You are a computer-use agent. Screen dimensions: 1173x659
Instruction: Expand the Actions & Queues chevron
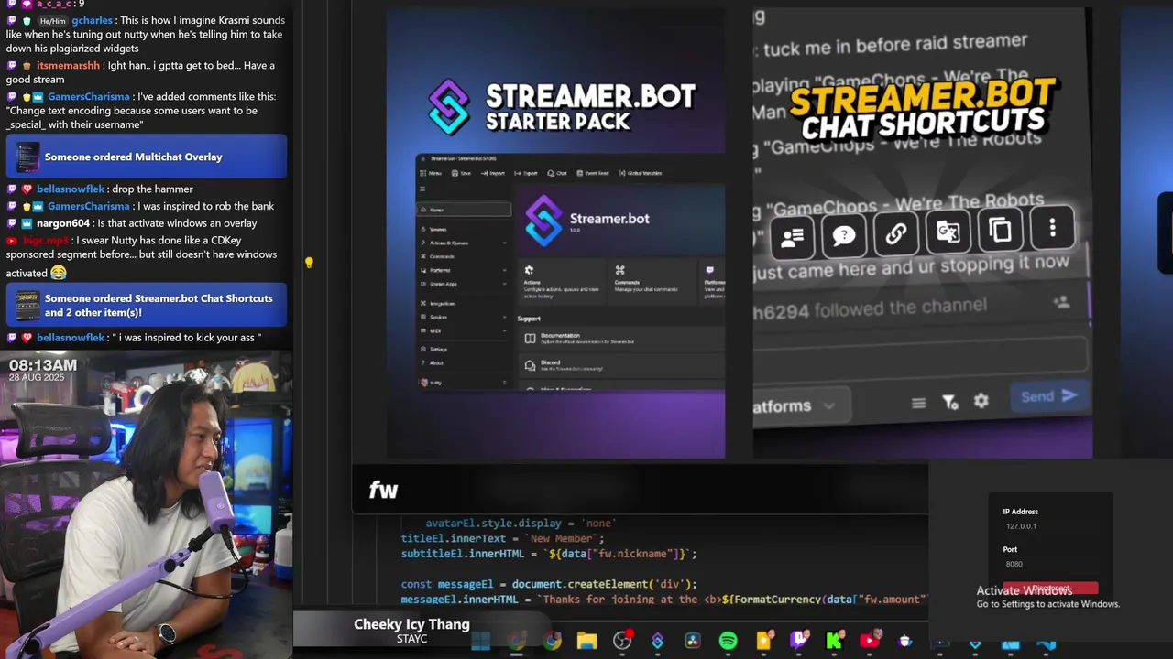coord(504,243)
